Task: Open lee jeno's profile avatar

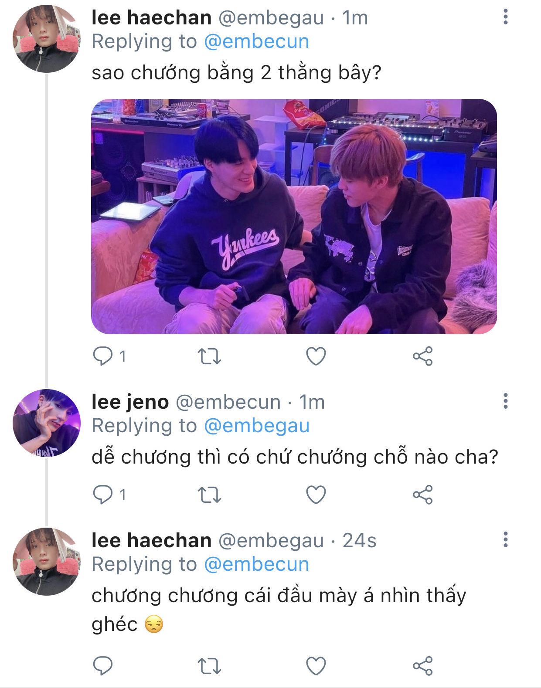Action: (47, 423)
